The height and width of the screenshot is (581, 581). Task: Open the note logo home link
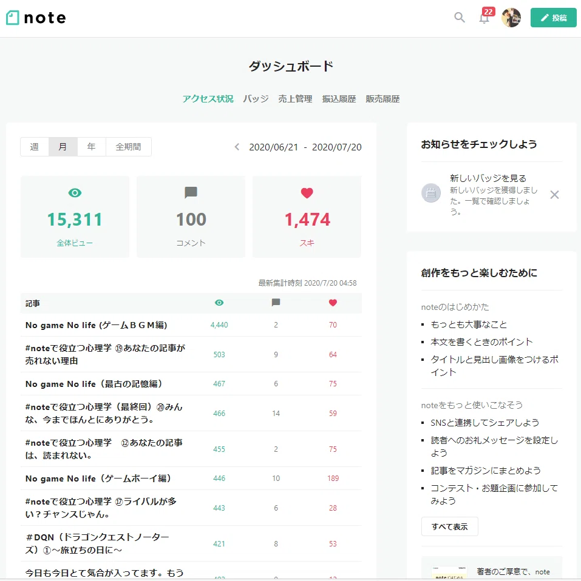pyautogui.click(x=36, y=18)
